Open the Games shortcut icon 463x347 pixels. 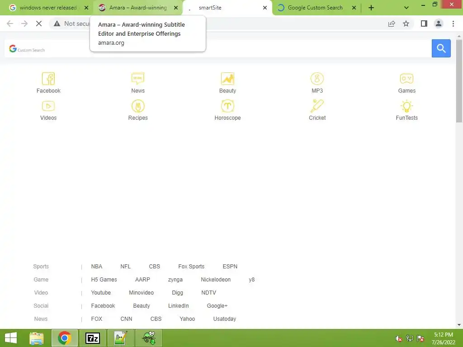406,79
